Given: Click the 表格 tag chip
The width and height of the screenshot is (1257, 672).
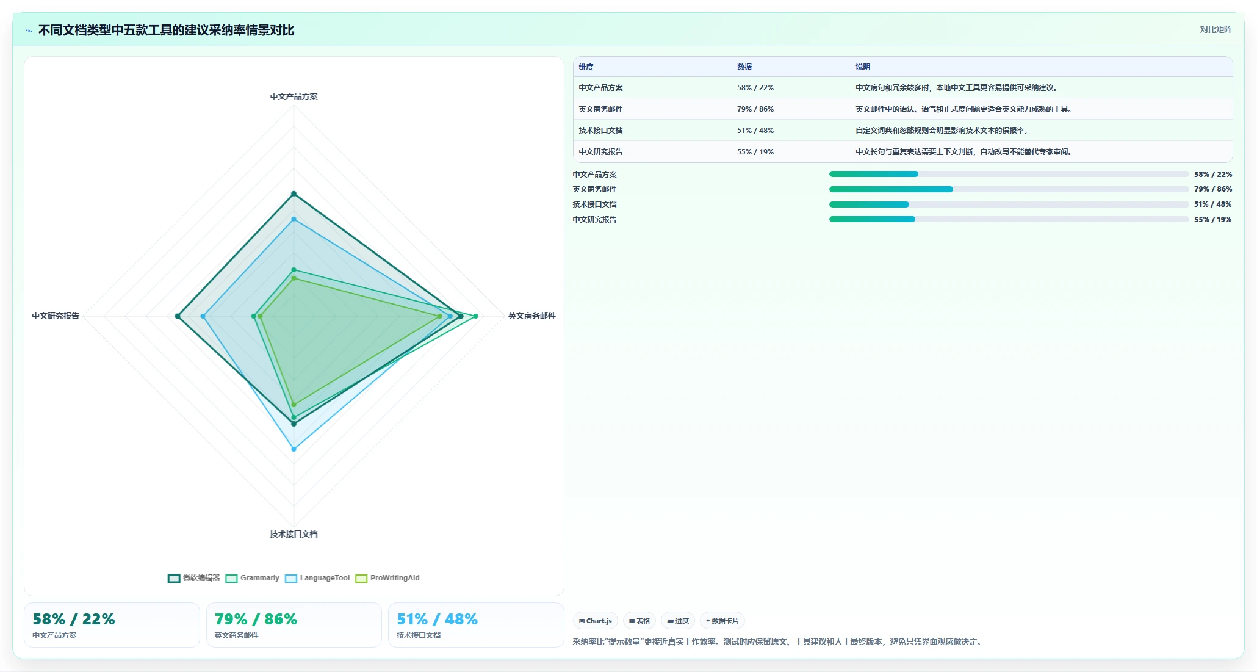Looking at the screenshot, I should (639, 621).
